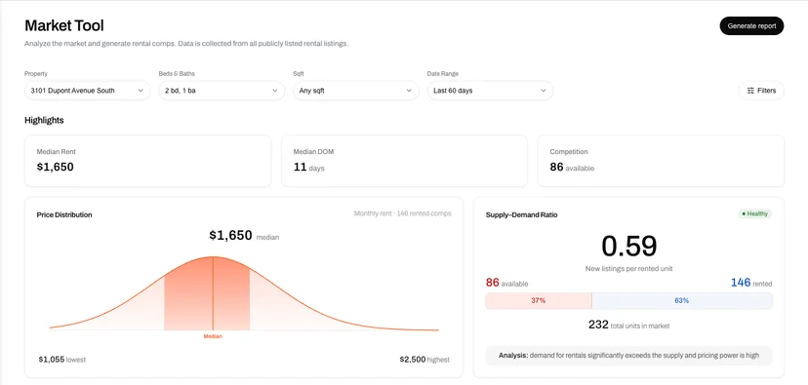Click the New listings per rented unit caption
Image resolution: width=808 pixels, height=385 pixels.
[x=629, y=269]
